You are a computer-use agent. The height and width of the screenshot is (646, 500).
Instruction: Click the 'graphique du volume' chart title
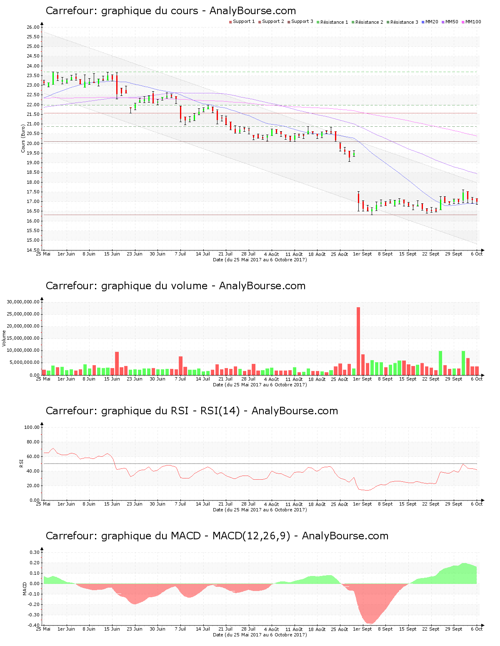pos(175,286)
